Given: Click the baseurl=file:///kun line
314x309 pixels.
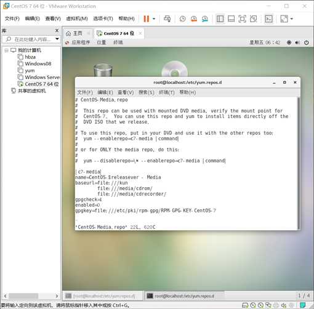Looking at the screenshot, I should pos(102,183).
